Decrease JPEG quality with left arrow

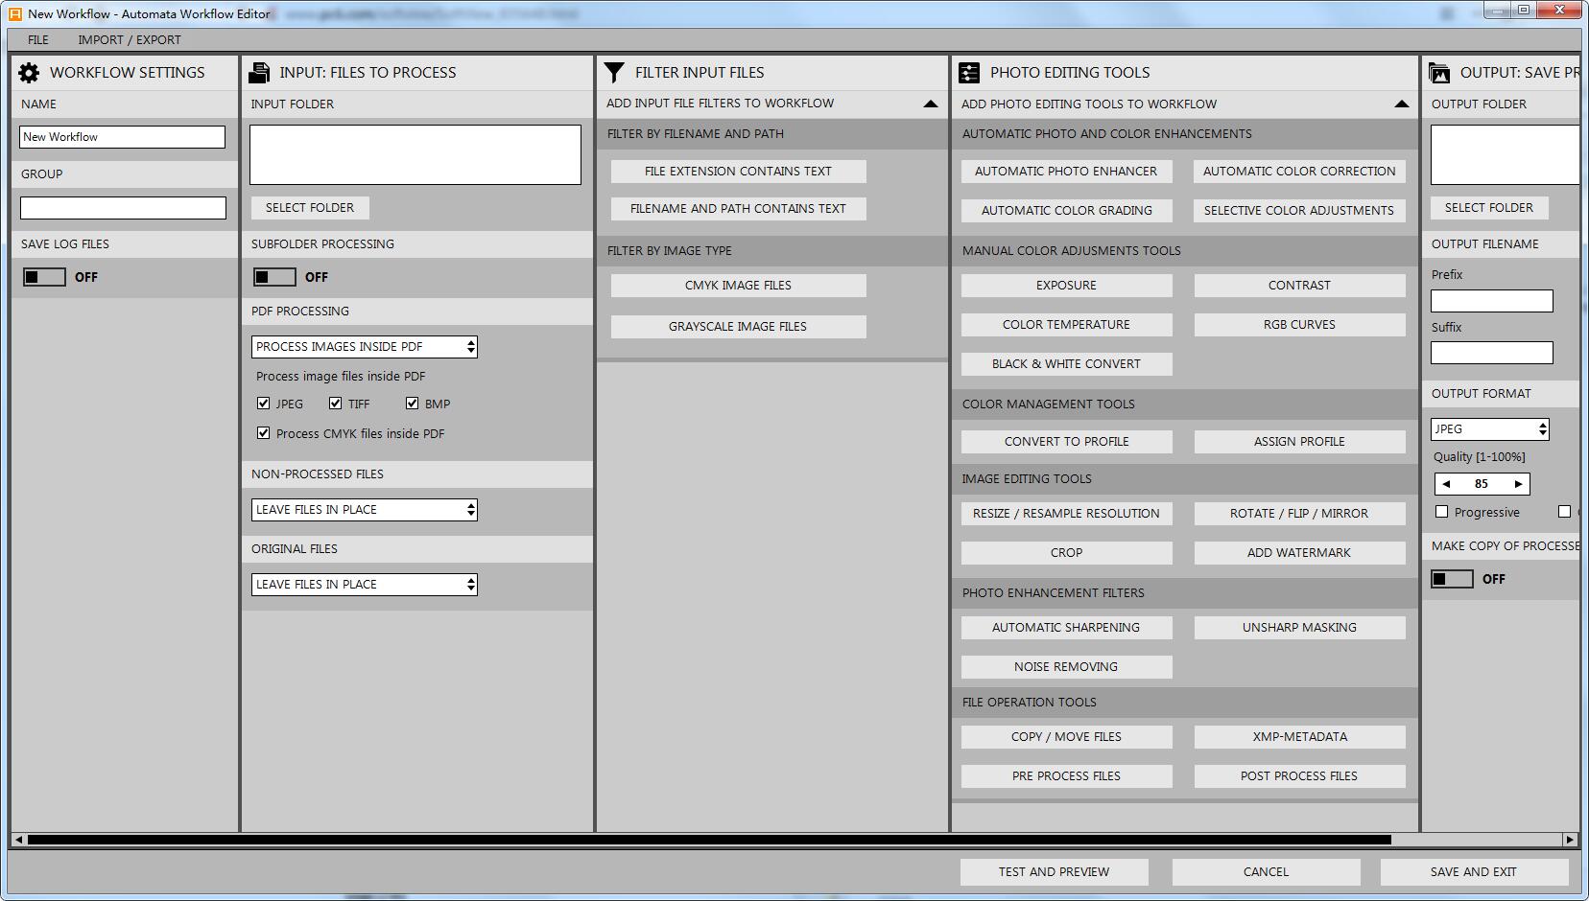[1446, 484]
